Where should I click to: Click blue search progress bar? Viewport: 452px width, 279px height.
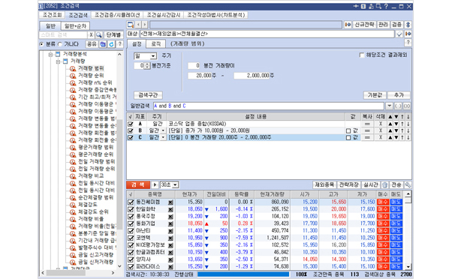[x=243, y=274]
